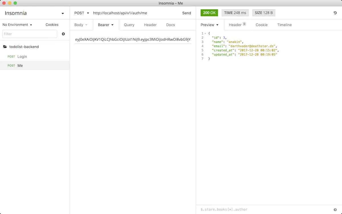Switch to the Body tab
The height and width of the screenshot is (214, 342).
pyautogui.click(x=81, y=25)
